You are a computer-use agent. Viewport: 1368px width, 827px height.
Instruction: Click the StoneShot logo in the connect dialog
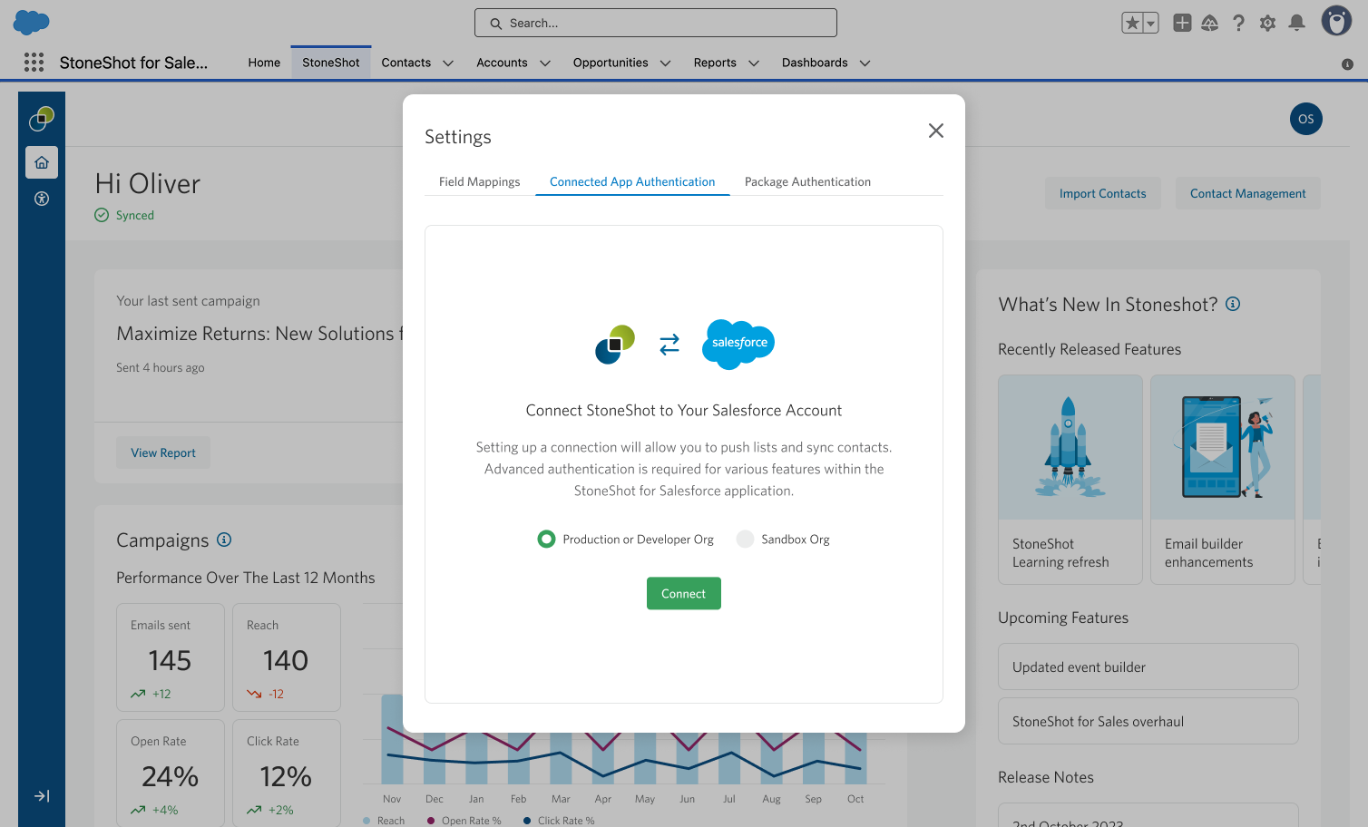point(615,344)
